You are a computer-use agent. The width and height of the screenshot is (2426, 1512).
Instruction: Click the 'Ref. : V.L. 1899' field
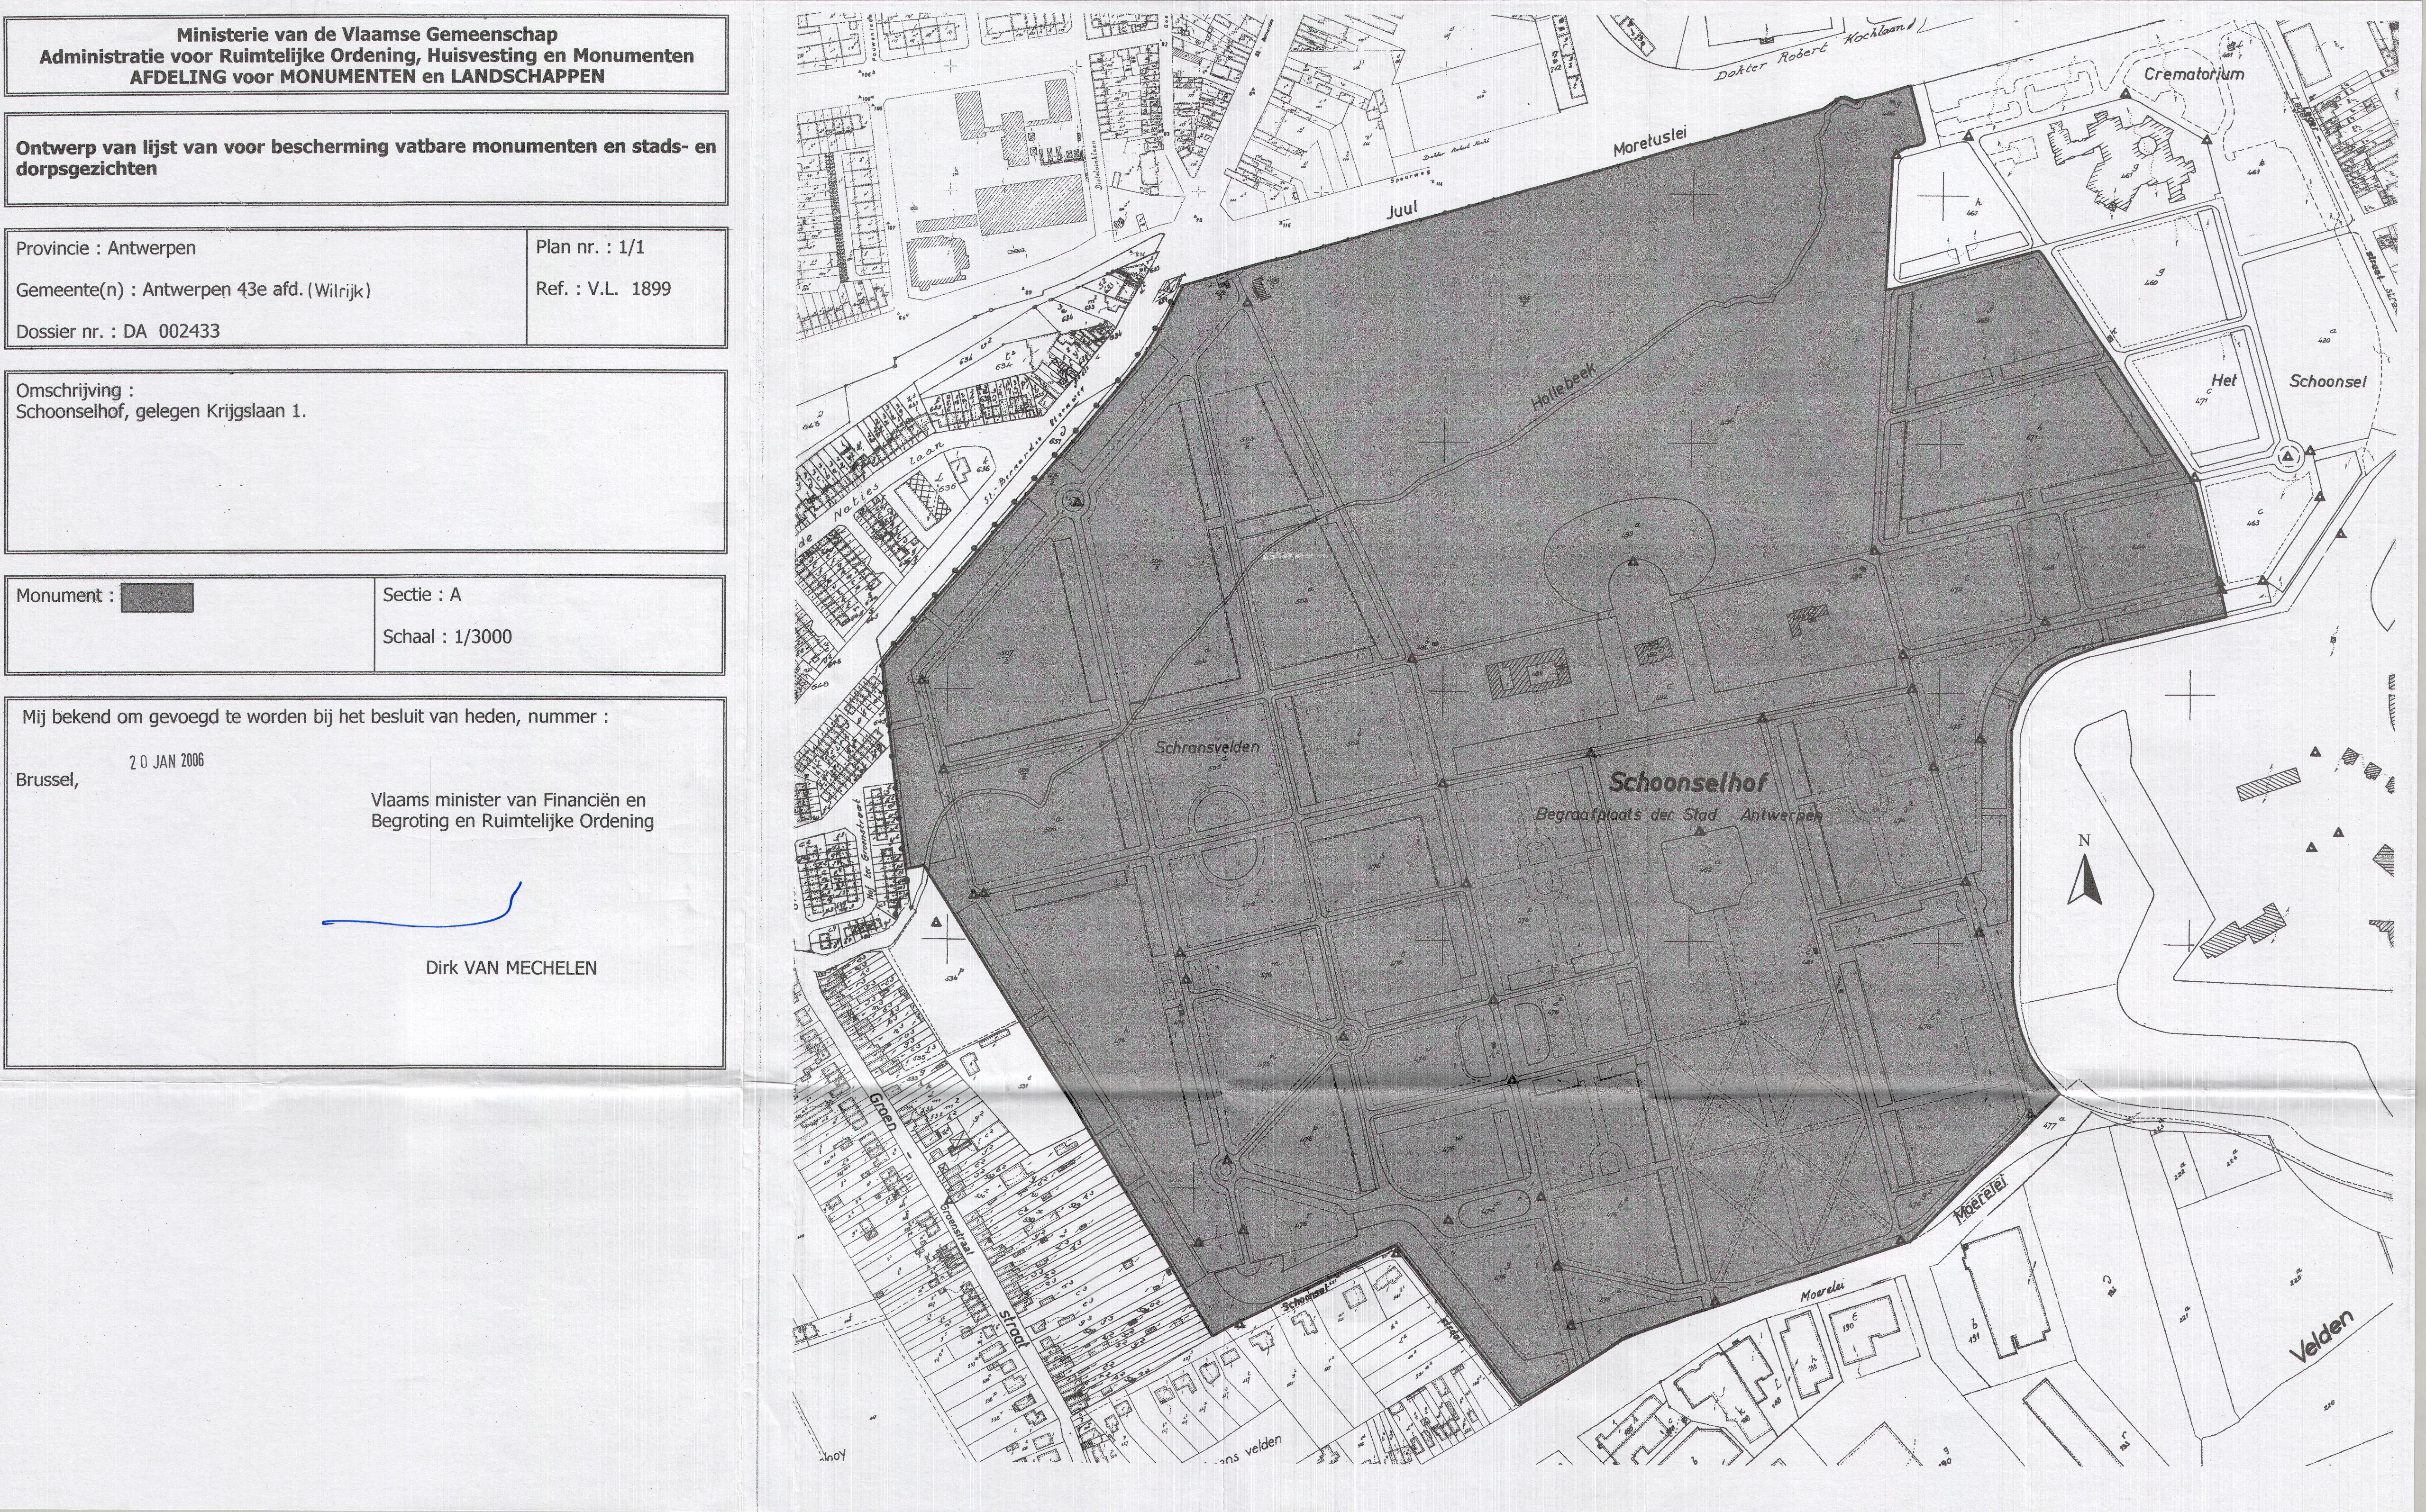[x=603, y=289]
